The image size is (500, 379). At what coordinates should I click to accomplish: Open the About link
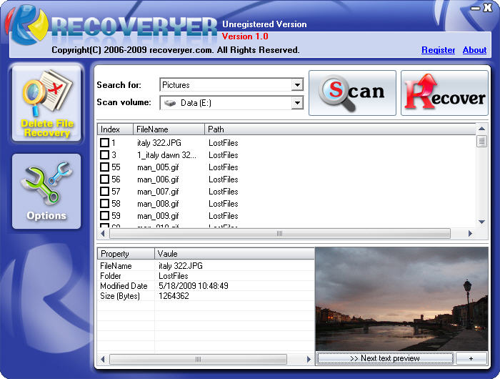click(x=474, y=50)
